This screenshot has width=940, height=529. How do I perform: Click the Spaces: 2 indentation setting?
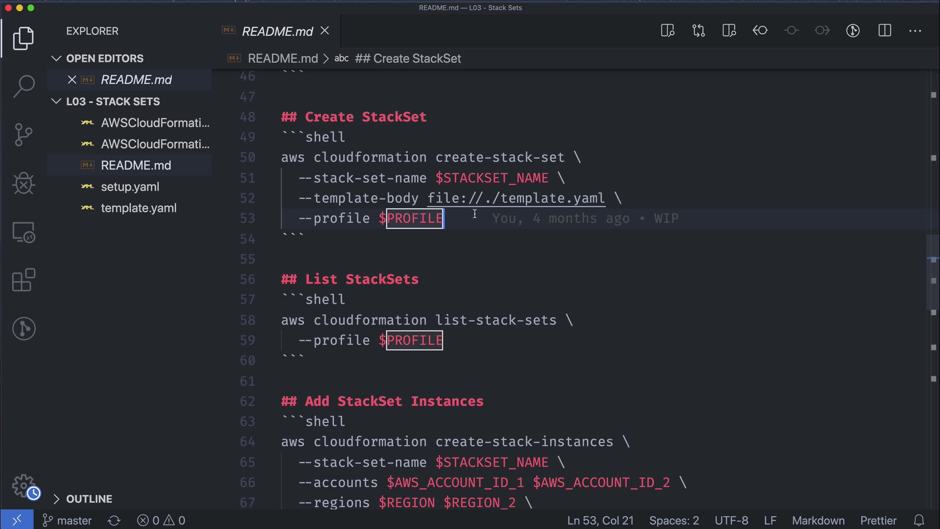click(674, 520)
